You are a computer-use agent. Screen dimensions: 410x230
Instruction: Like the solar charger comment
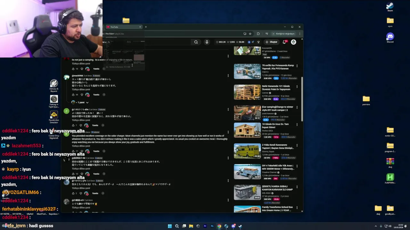coord(73,151)
